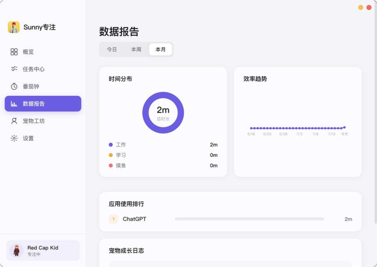
Task: Click the red 摸鱼 legend dot
Action: tap(111, 165)
